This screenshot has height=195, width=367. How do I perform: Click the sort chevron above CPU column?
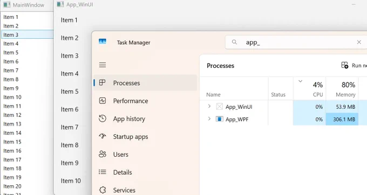[x=300, y=81]
